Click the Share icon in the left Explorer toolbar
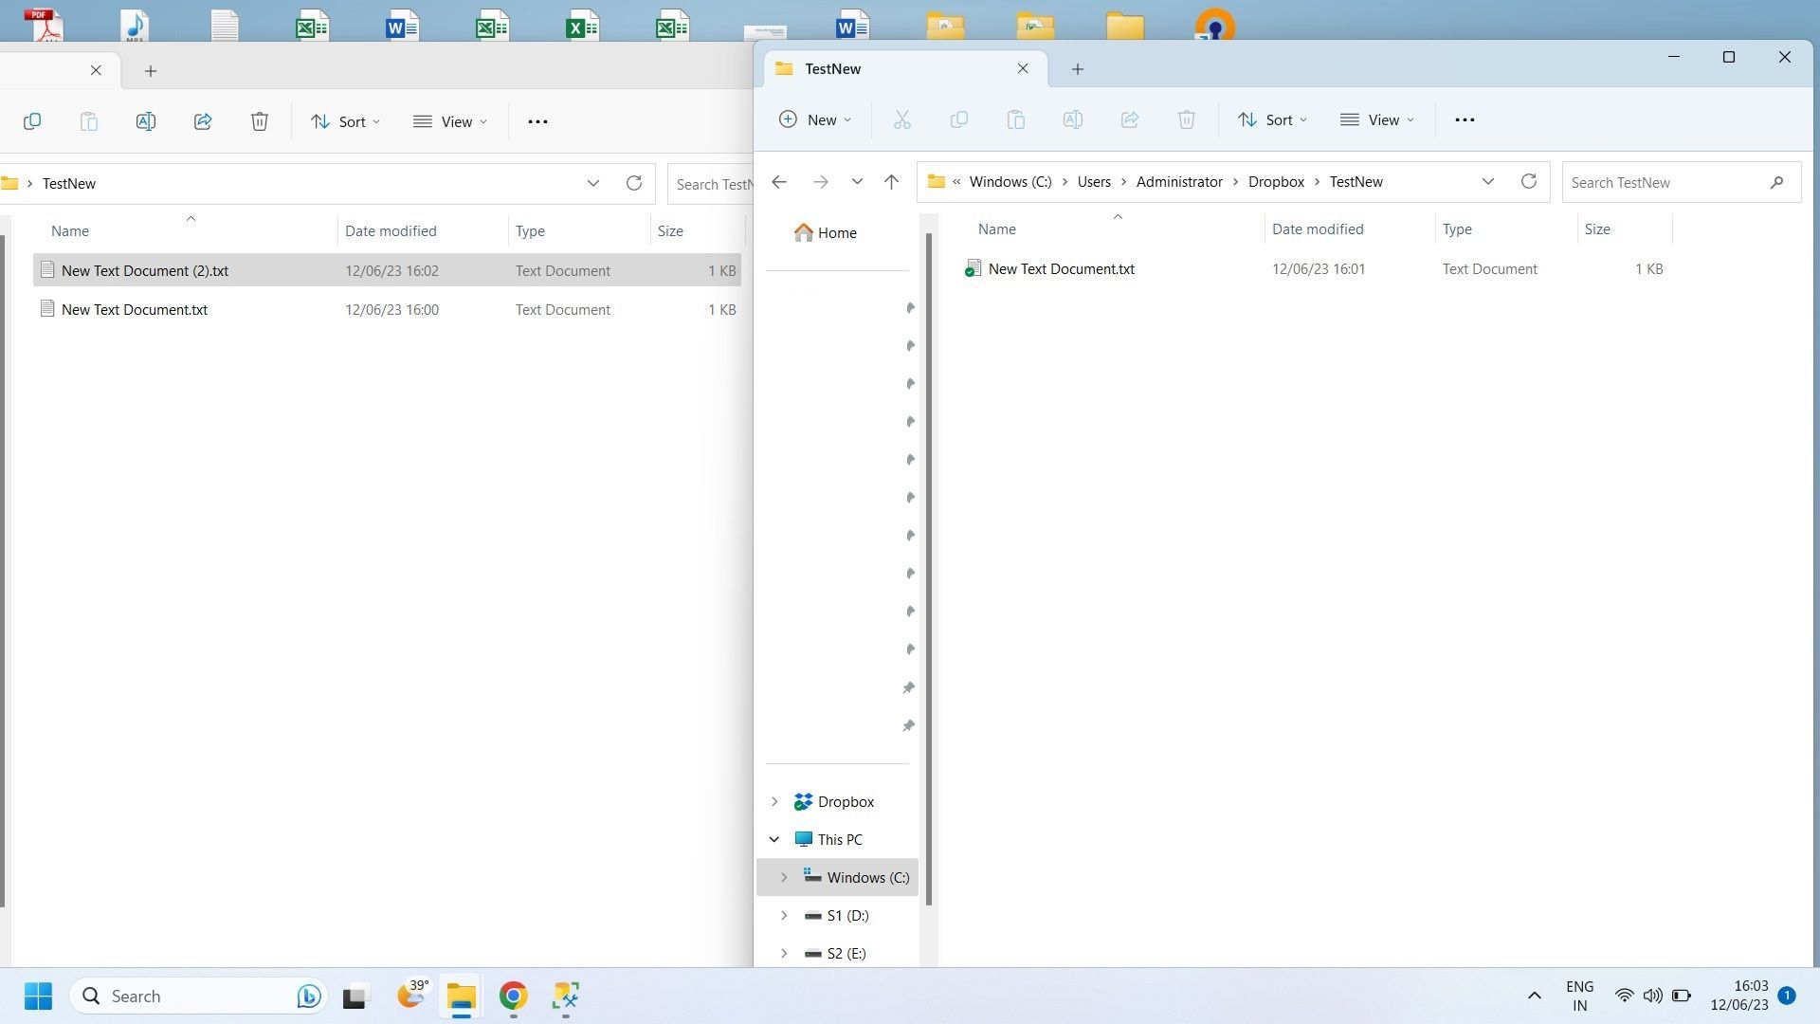Screen dimensions: 1820x1024 [x=203, y=121]
